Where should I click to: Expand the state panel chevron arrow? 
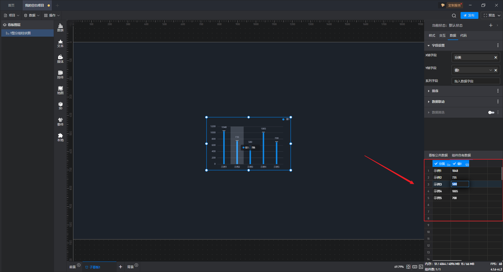click(x=497, y=25)
